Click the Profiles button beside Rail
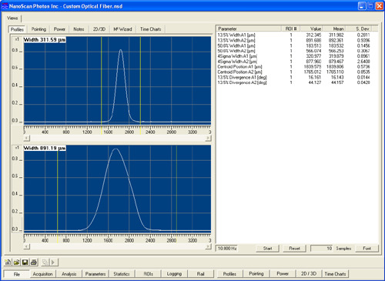This screenshot has height=281, width=385. [x=229, y=274]
